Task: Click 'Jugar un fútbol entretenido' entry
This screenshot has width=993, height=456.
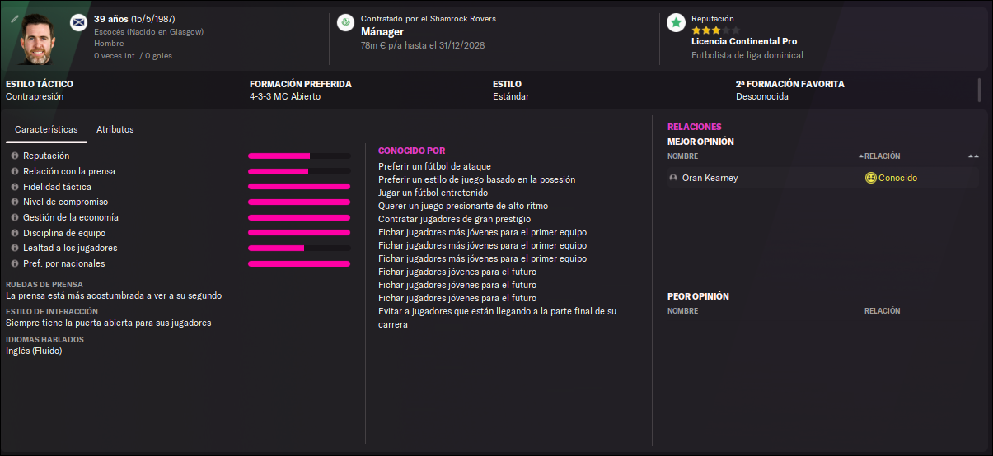Action: pos(433,193)
